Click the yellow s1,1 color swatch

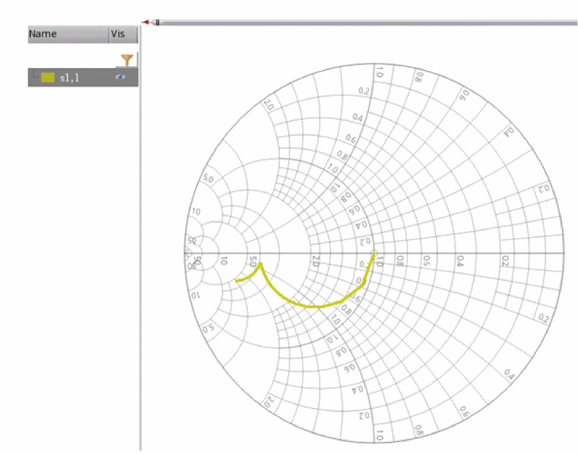click(x=48, y=77)
